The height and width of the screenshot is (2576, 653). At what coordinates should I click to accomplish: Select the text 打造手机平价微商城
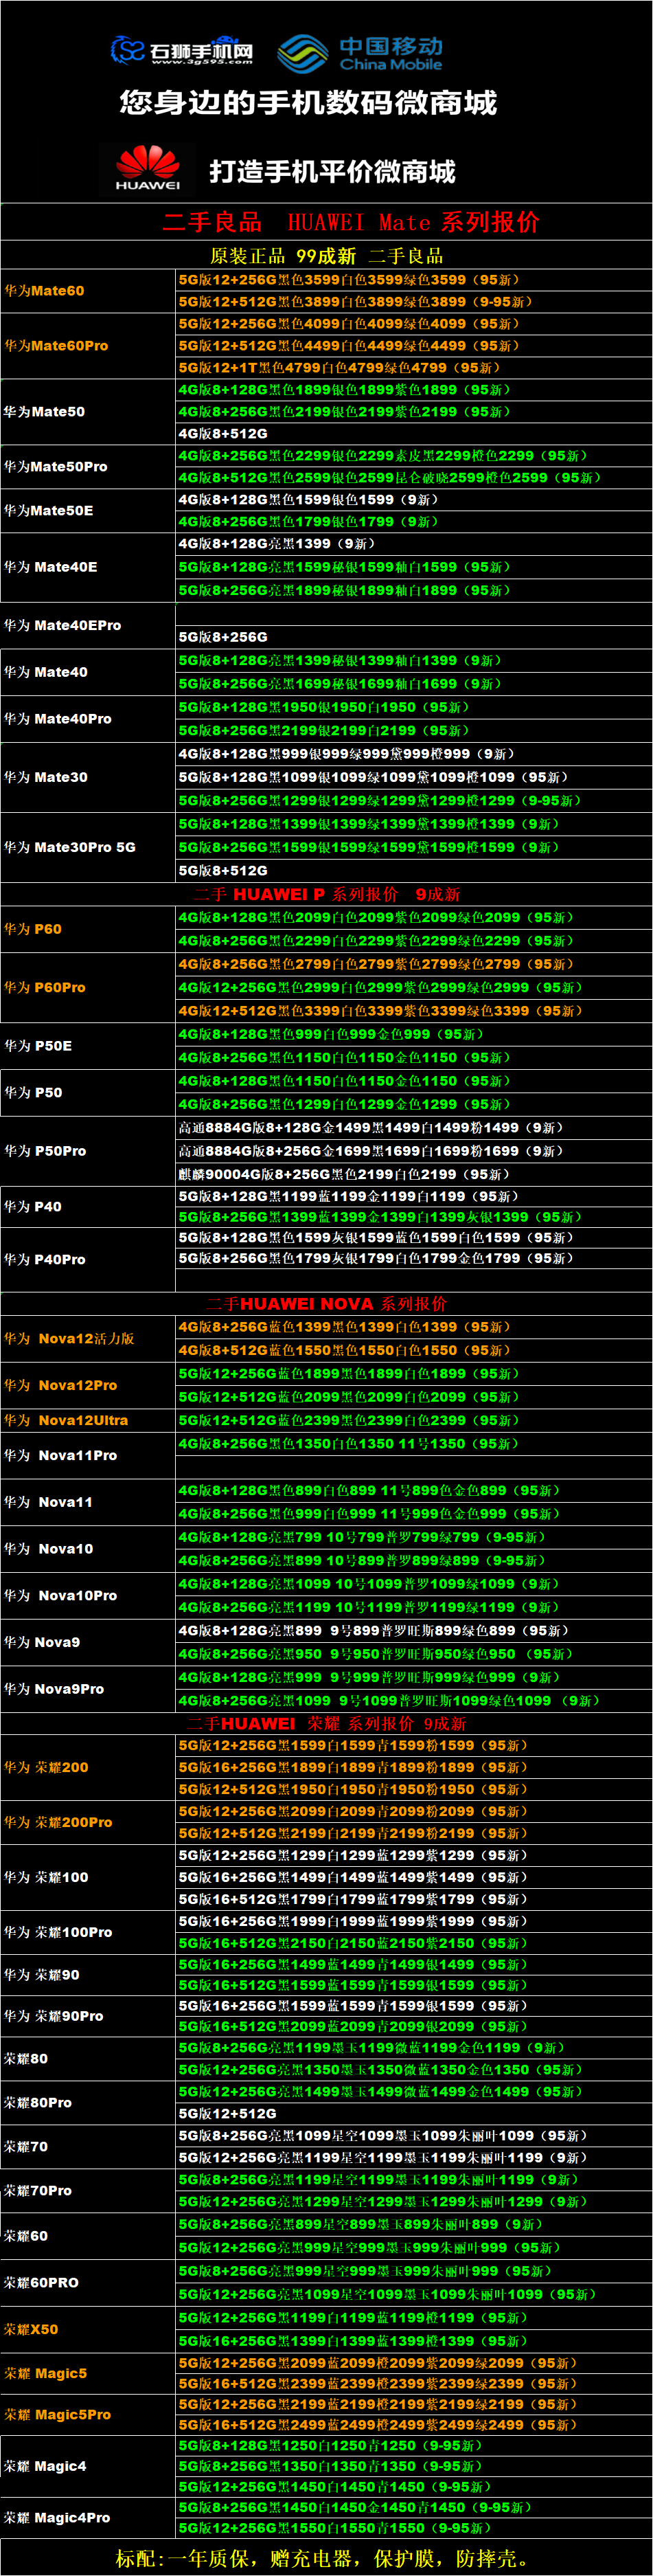332,172
